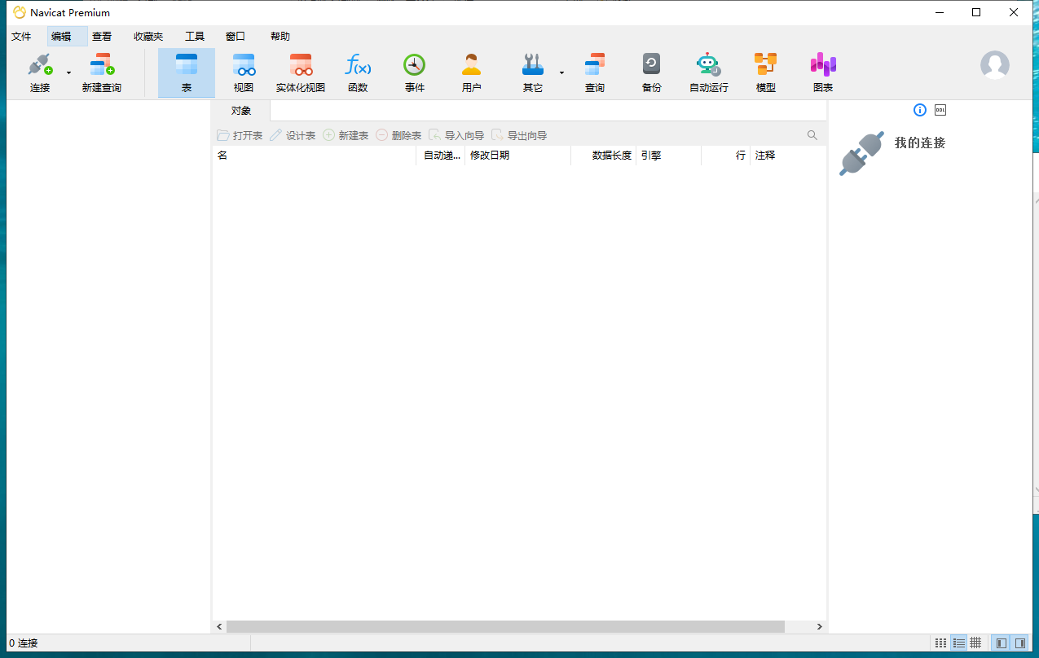Switch to list view in status bar
Image resolution: width=1039 pixels, height=658 pixels.
(940, 643)
